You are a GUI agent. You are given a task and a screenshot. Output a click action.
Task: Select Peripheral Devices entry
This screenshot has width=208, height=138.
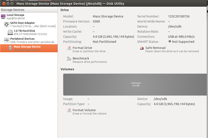[x=29, y=40]
